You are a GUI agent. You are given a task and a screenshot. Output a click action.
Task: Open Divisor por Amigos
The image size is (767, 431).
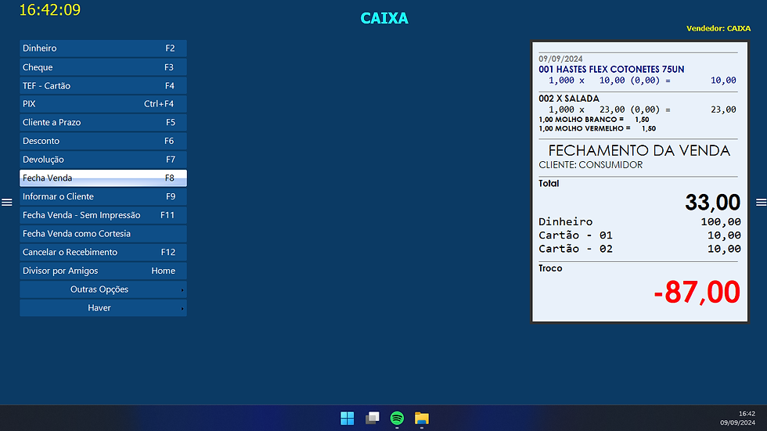(103, 271)
